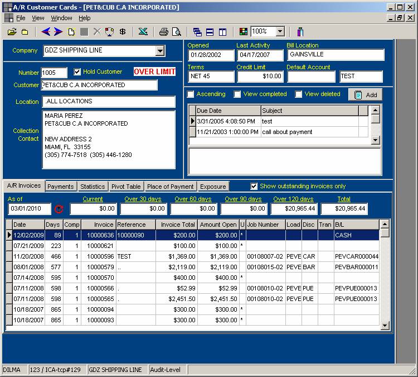This screenshot has width=418, height=377.
Task: Export to Excel using the X icon
Action: click(143, 32)
